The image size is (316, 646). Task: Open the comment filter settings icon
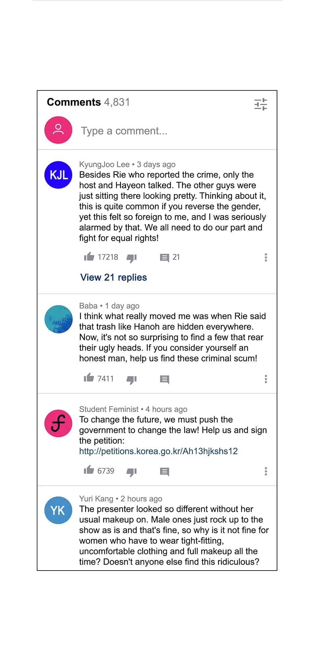pyautogui.click(x=261, y=104)
